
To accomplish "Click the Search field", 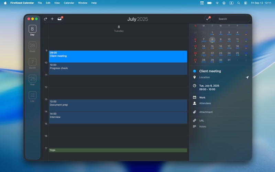I will click(232, 19).
